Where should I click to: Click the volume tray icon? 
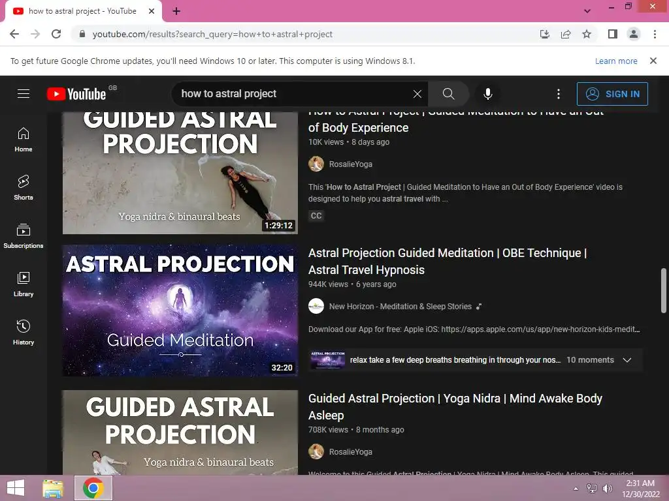[607, 489]
